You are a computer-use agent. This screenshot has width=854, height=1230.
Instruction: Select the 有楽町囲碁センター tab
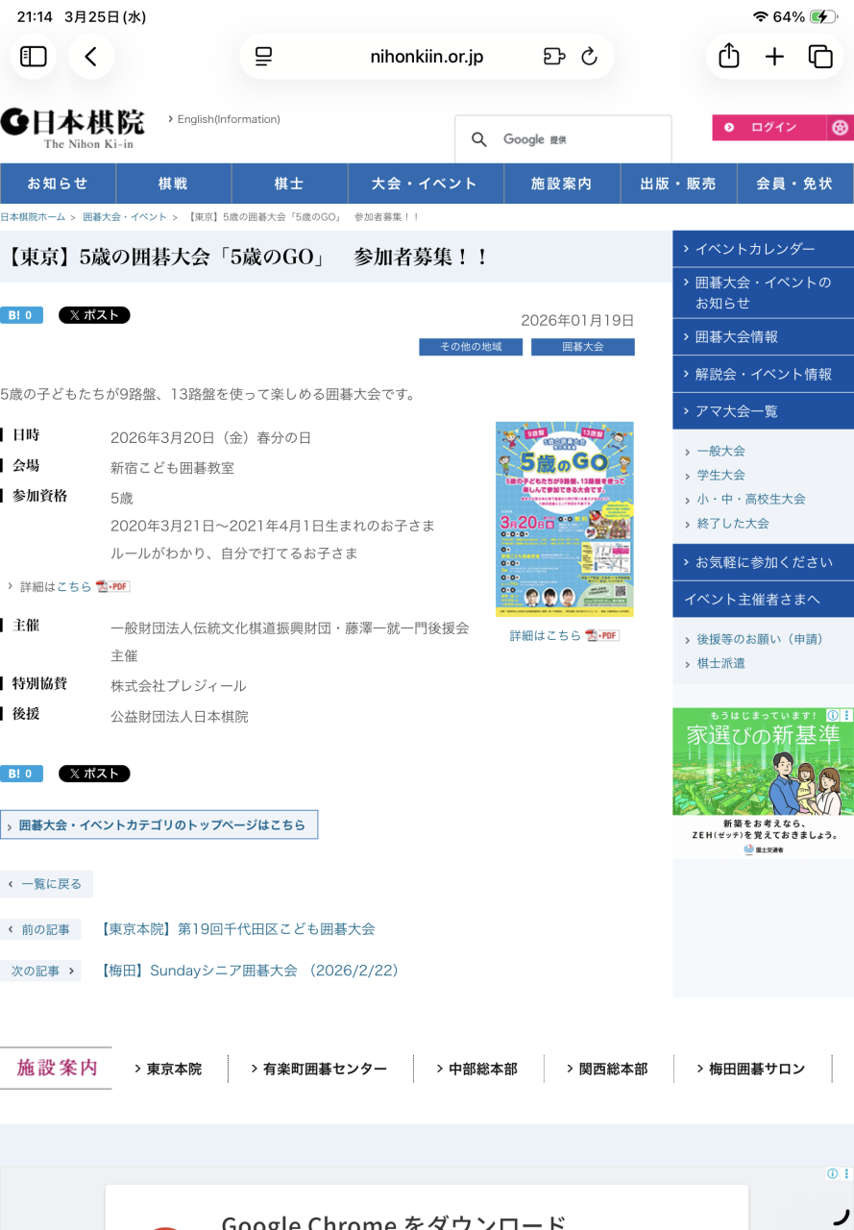[x=318, y=1068]
